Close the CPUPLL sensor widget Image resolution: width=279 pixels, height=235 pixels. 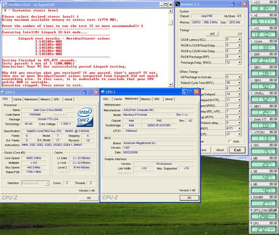[x=275, y=93]
